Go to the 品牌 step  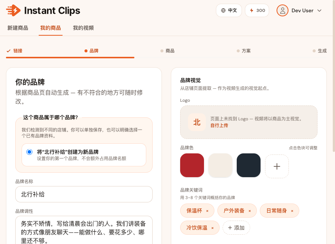(92, 51)
